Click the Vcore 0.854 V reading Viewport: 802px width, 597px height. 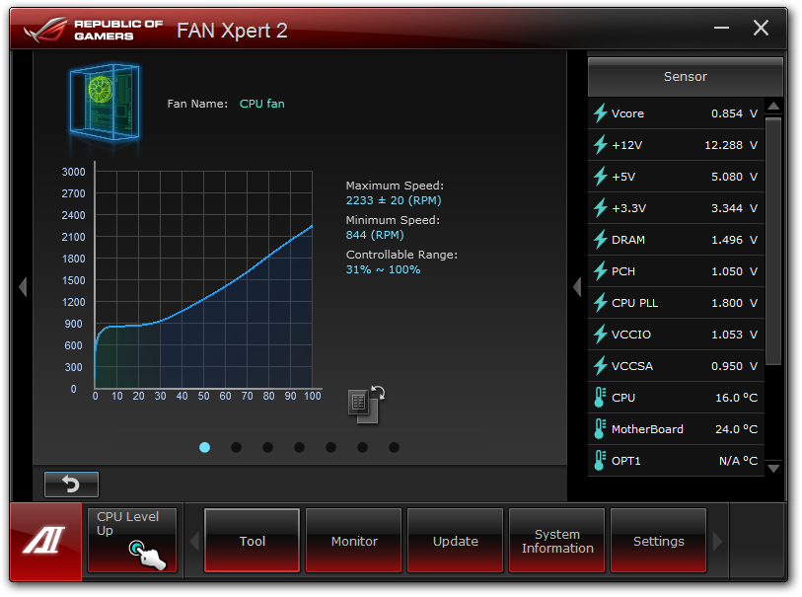pyautogui.click(x=734, y=113)
